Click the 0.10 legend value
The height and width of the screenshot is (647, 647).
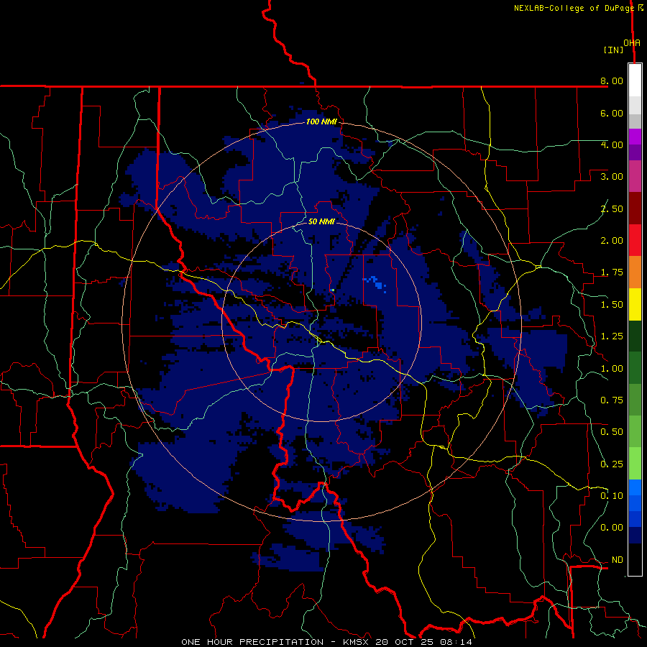612,496
